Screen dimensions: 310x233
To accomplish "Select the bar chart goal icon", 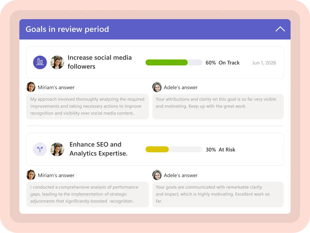I will click(40, 62).
